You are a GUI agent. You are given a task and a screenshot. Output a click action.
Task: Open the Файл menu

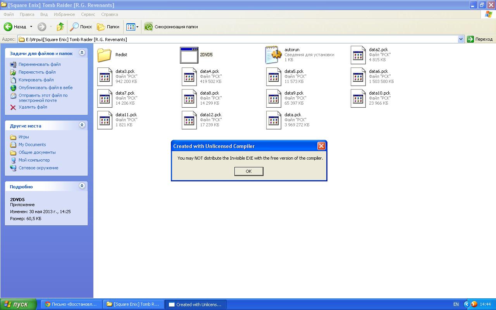point(9,14)
